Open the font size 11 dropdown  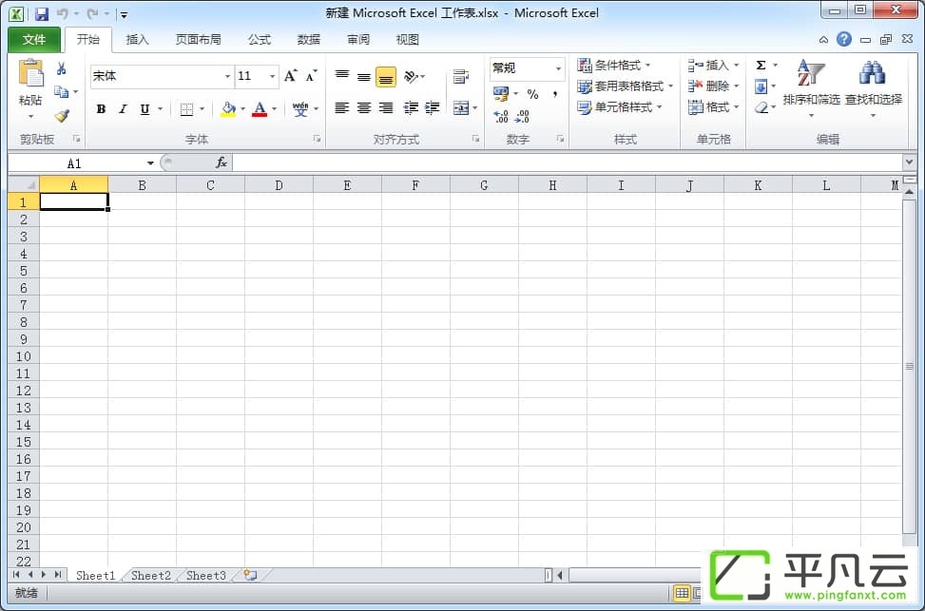(272, 76)
